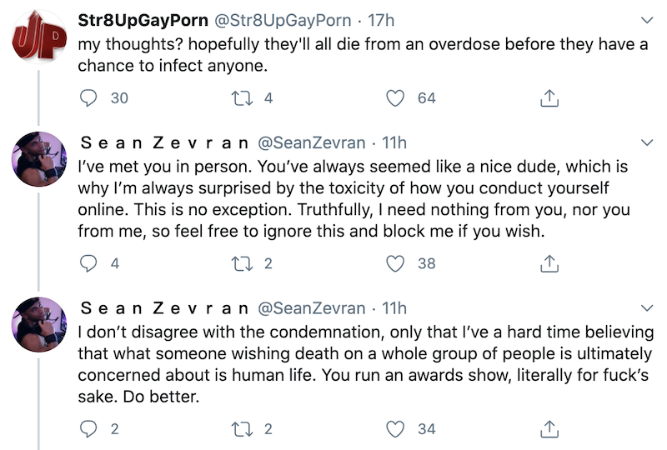This screenshot has width=667, height=450.
Task: Expand options chevron on Sean's "Do better" tweet
Action: click(647, 308)
